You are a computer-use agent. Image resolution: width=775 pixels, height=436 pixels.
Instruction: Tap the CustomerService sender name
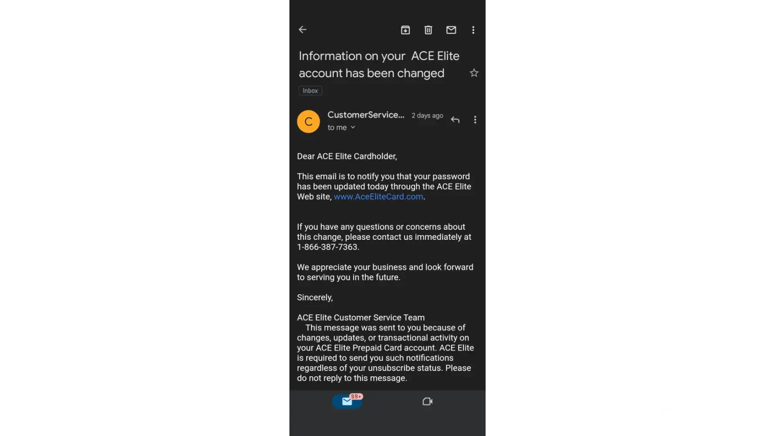click(x=366, y=115)
